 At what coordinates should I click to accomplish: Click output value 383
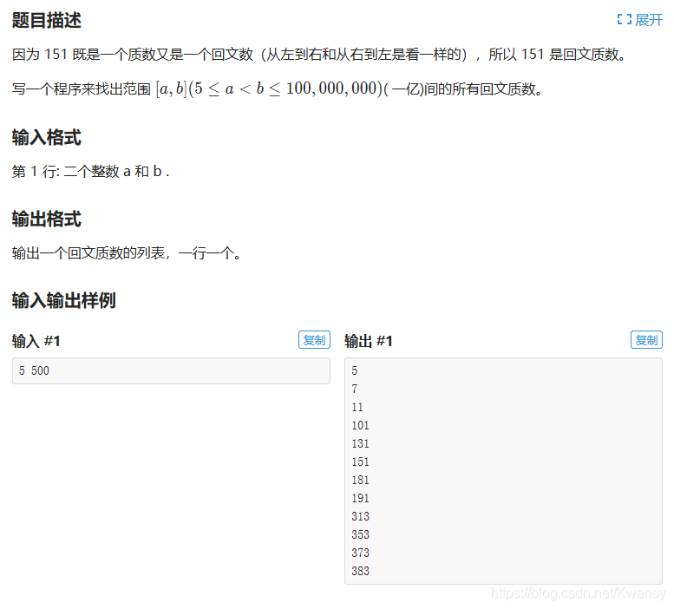tap(361, 571)
